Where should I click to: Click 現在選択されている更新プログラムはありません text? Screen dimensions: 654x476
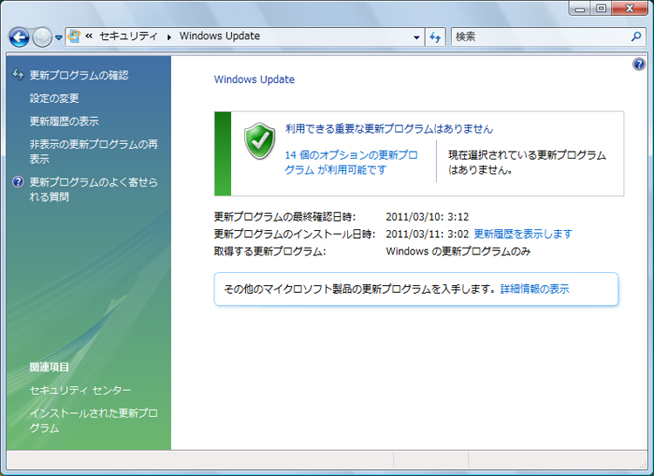tap(528, 162)
